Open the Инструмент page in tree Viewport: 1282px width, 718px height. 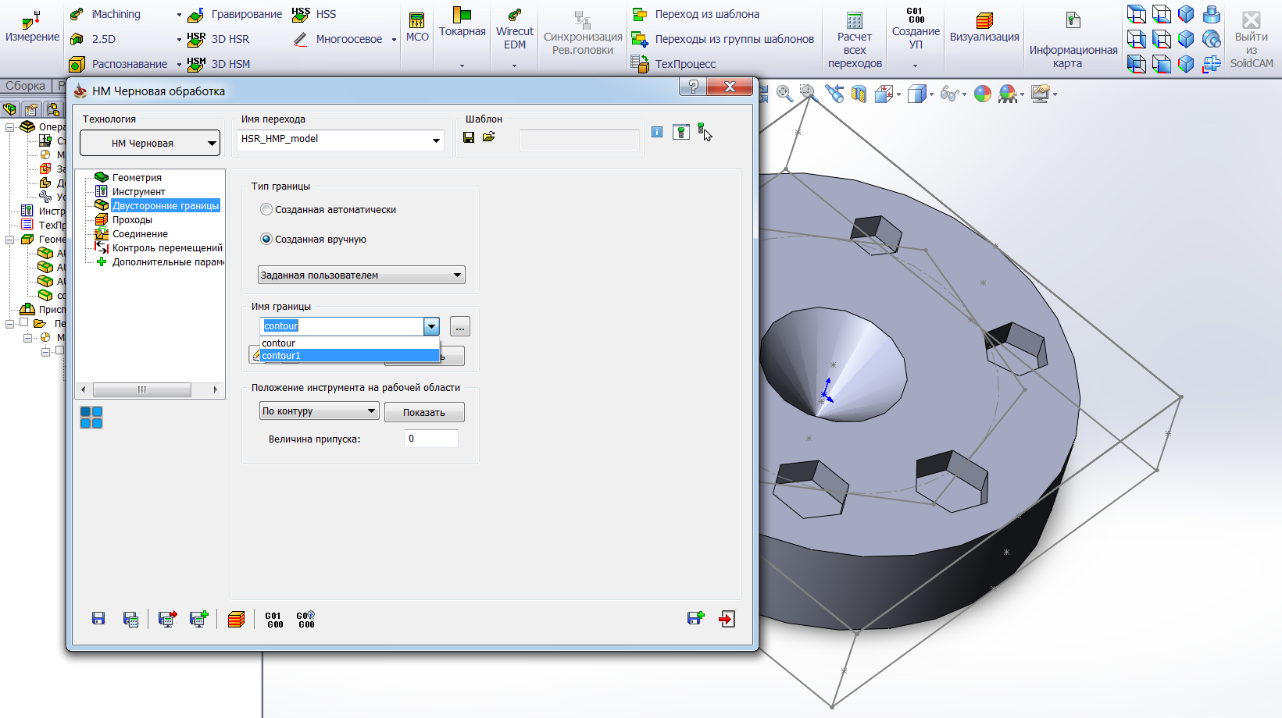click(x=138, y=191)
